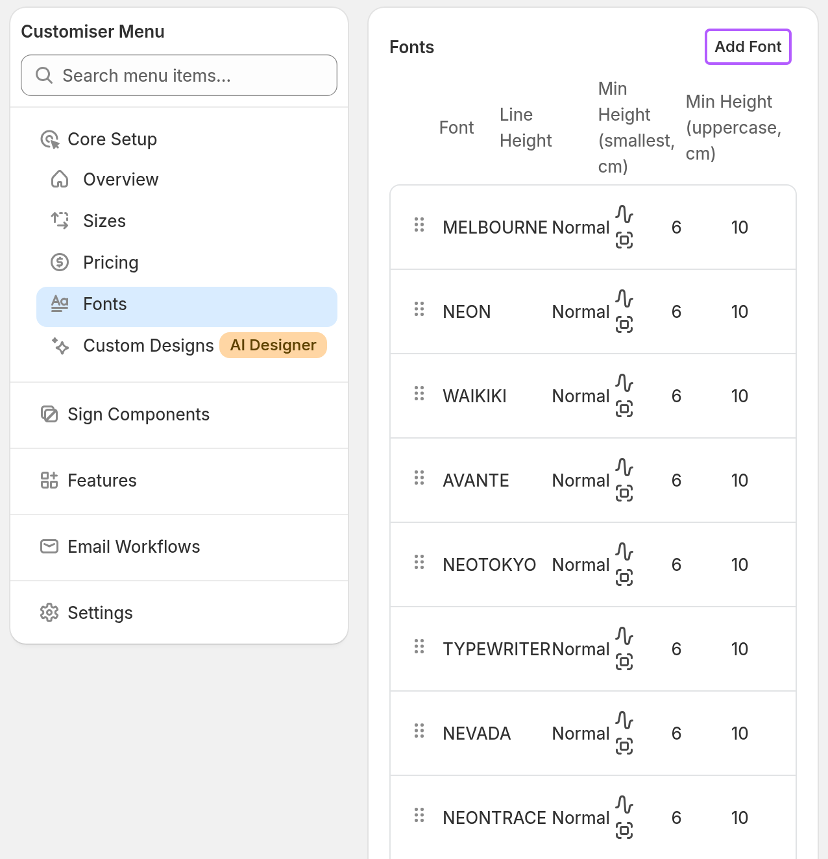The height and width of the screenshot is (859, 828).
Task: Click the search magnifier icon
Action: click(44, 75)
